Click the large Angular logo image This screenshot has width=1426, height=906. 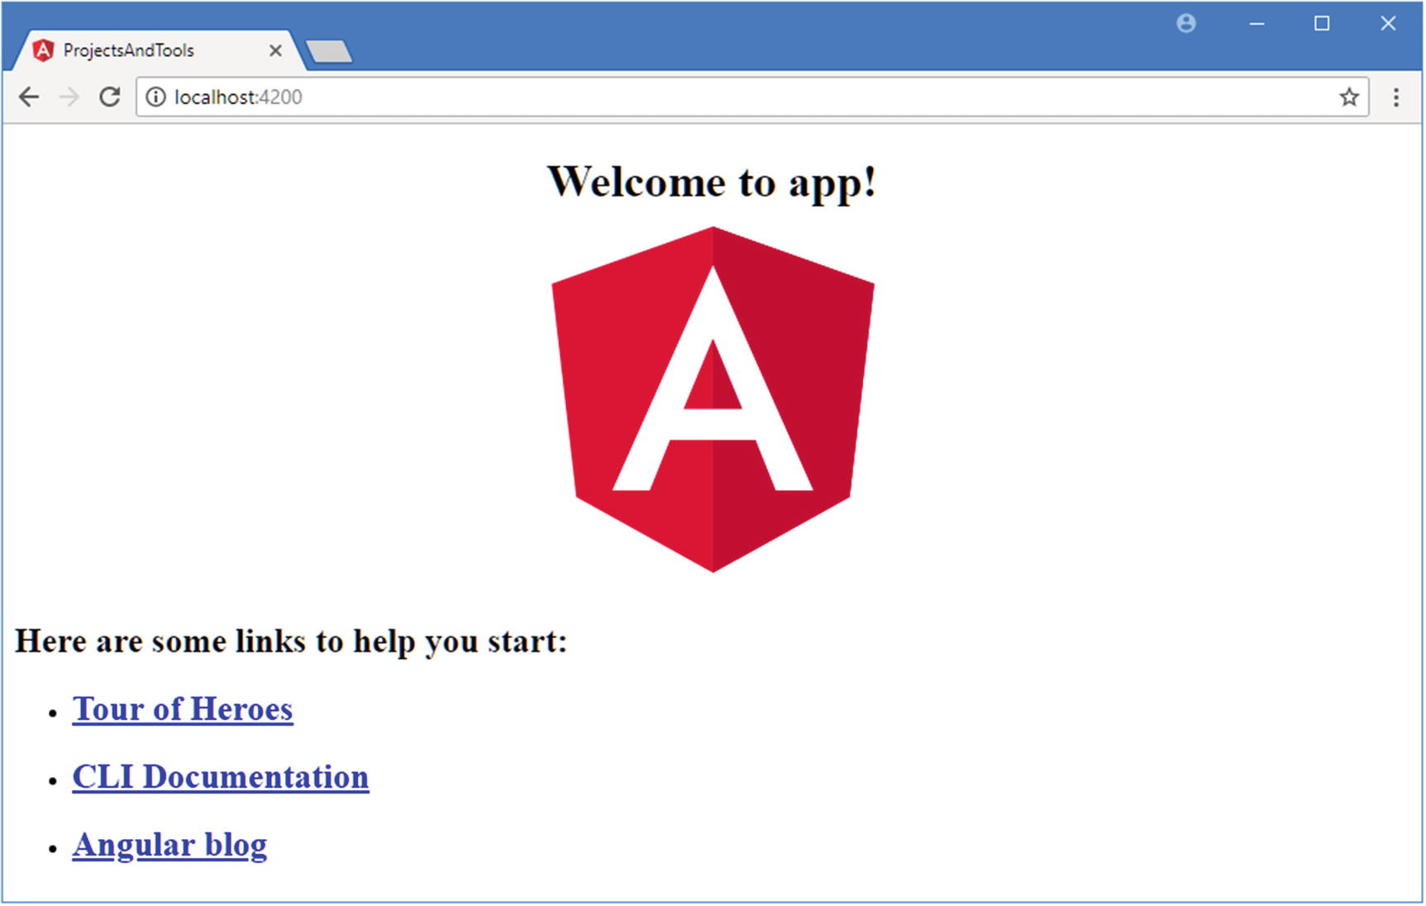click(713, 399)
